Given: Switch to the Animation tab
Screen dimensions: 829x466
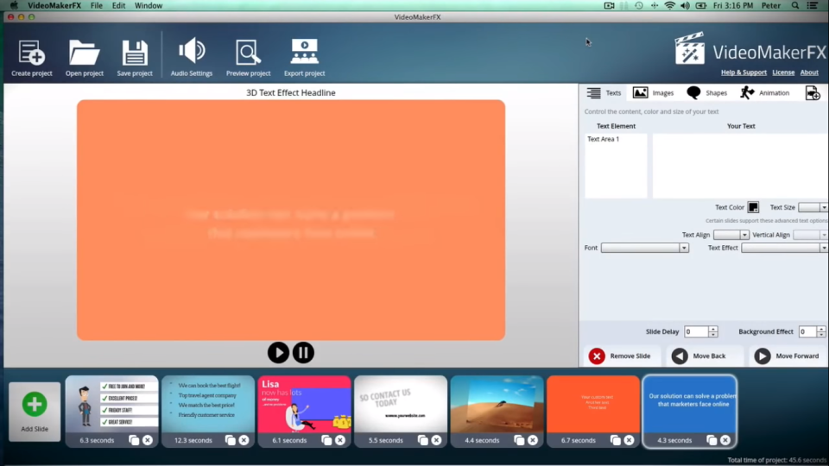Looking at the screenshot, I should (x=764, y=93).
